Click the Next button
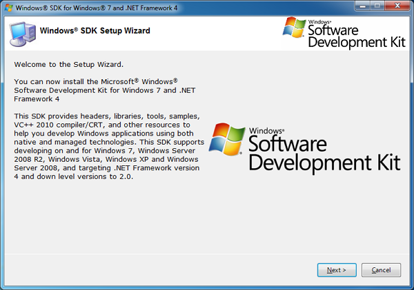The height and width of the screenshot is (290, 414). 337,270
